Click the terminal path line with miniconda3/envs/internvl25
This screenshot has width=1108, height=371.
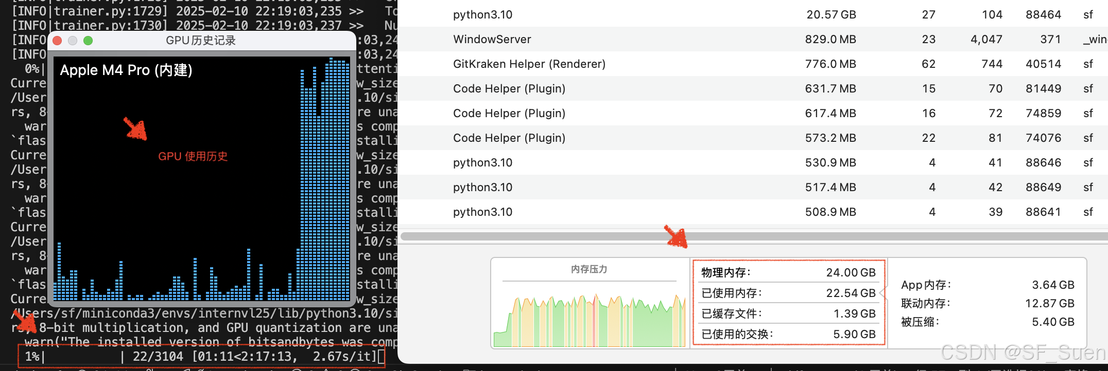tap(204, 313)
